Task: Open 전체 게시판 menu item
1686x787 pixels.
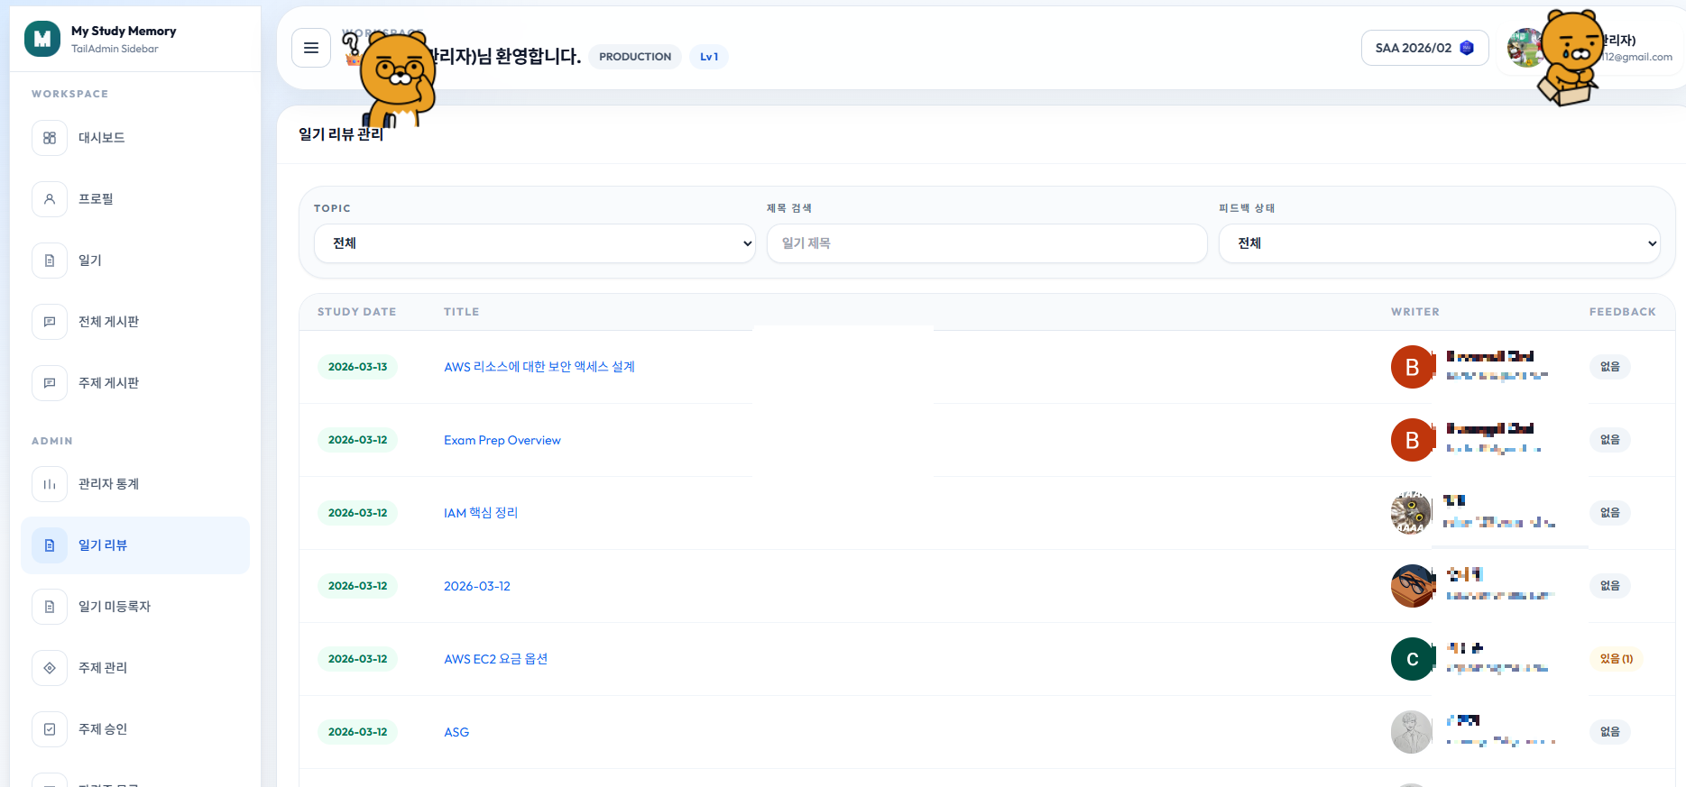Action: click(x=135, y=322)
